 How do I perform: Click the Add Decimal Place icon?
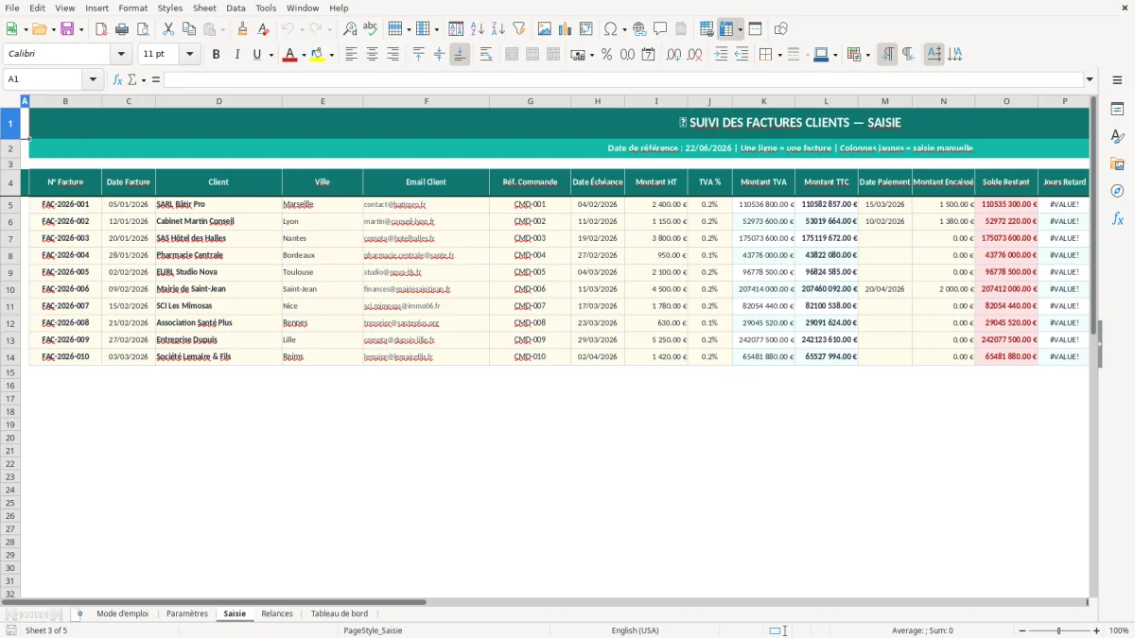(673, 55)
